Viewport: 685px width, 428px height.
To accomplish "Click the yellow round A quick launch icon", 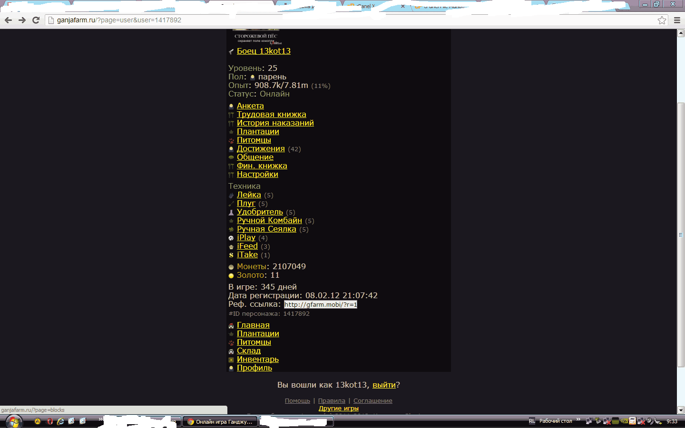I will click(x=38, y=421).
